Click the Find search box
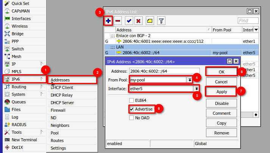 tap(248, 21)
